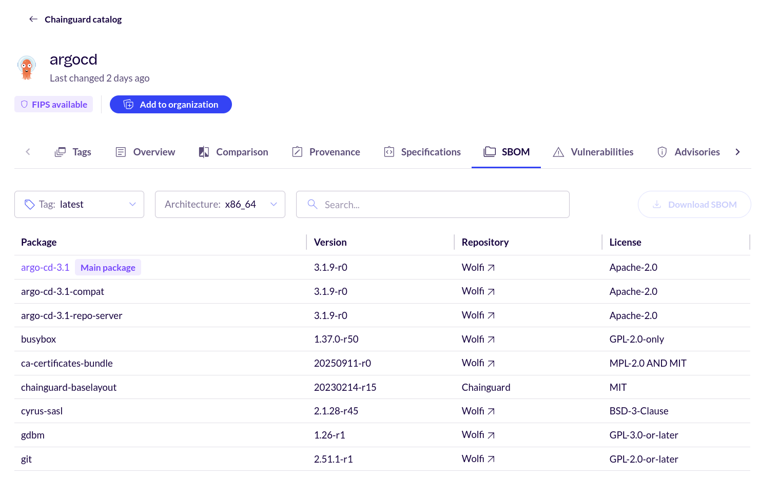
Task: Click the magnifier icon in the search bar
Action: tap(312, 204)
